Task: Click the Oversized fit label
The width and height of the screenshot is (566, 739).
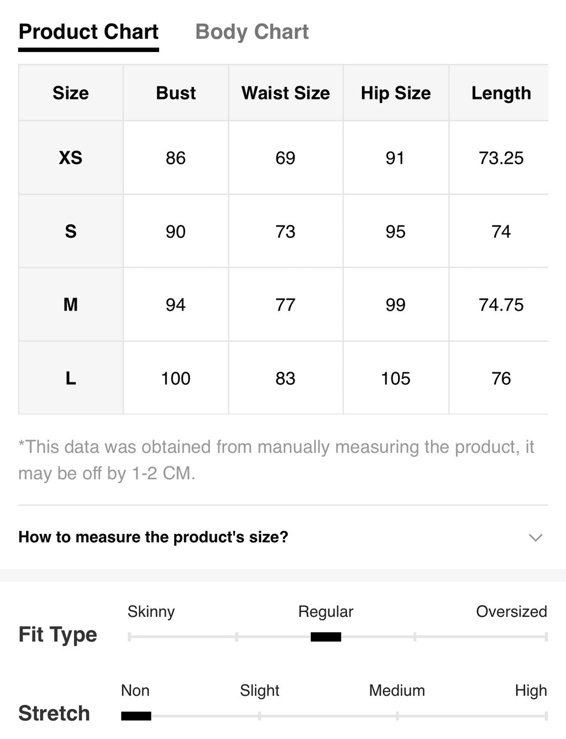Action: [x=511, y=611]
